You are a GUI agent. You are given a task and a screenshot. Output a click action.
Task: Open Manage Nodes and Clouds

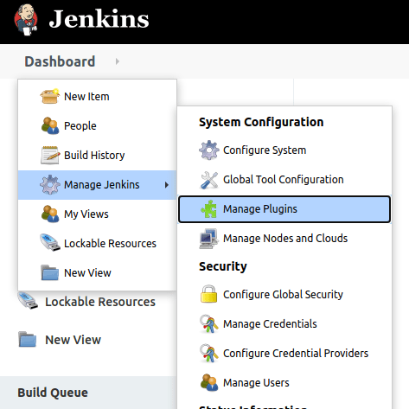coord(284,239)
